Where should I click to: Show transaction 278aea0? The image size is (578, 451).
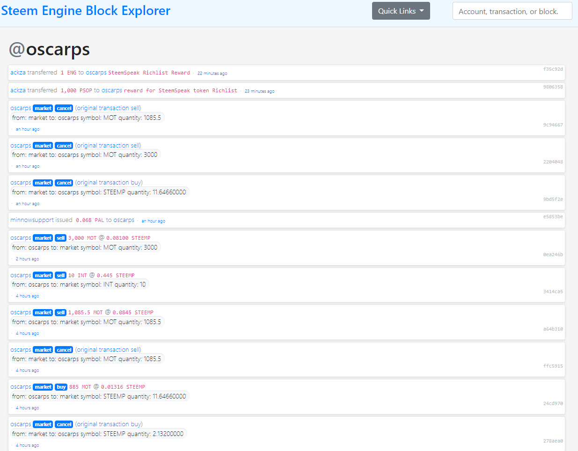coord(553,441)
